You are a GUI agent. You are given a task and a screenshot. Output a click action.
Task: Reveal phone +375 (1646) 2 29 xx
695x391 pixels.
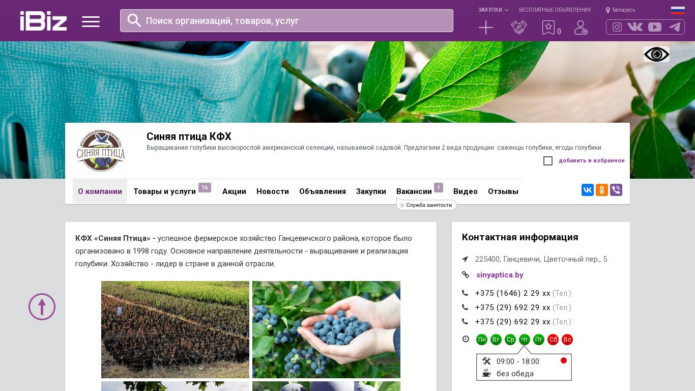(x=513, y=293)
